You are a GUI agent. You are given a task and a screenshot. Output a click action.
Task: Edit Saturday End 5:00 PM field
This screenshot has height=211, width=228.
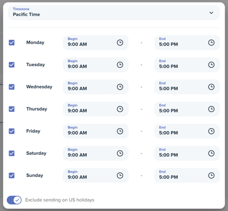point(187,153)
